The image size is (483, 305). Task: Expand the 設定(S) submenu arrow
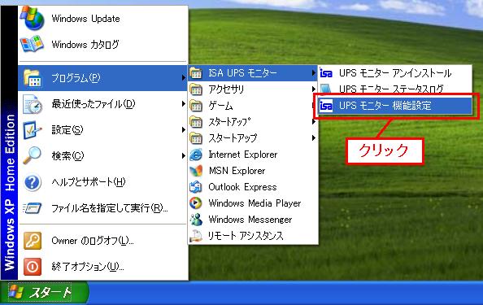tap(183, 129)
